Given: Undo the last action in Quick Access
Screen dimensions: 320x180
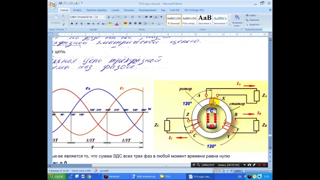Looking at the screenshot, I should click(65, 3).
